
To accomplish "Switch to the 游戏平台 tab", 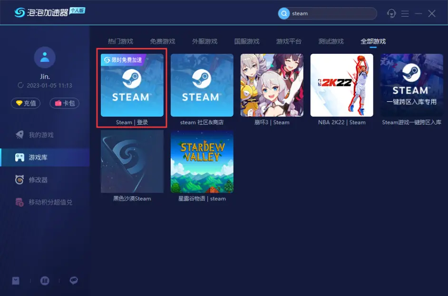I will pyautogui.click(x=289, y=41).
